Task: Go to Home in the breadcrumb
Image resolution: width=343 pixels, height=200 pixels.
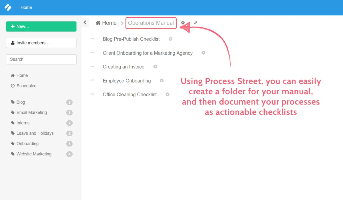Action: [x=106, y=23]
